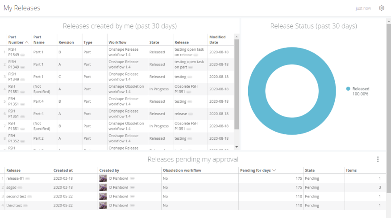
Task: Click the Items column header
Action: tap(351, 170)
